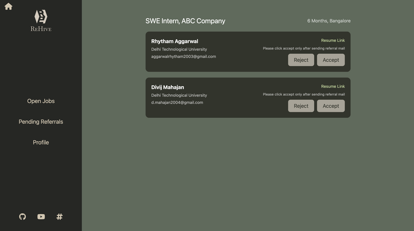The height and width of the screenshot is (231, 414).
Task: Click the referral mail note in Divij's card
Action: click(304, 94)
